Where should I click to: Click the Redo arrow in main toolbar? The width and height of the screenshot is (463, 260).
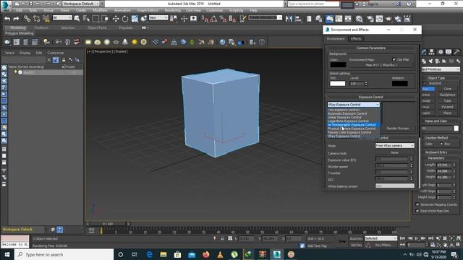[x=16, y=19]
